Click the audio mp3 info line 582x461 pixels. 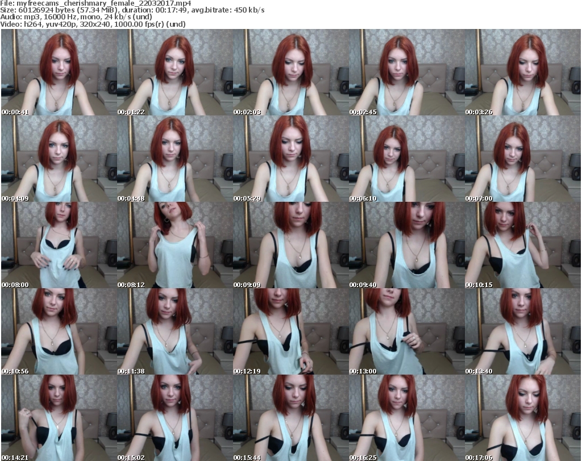coord(76,17)
